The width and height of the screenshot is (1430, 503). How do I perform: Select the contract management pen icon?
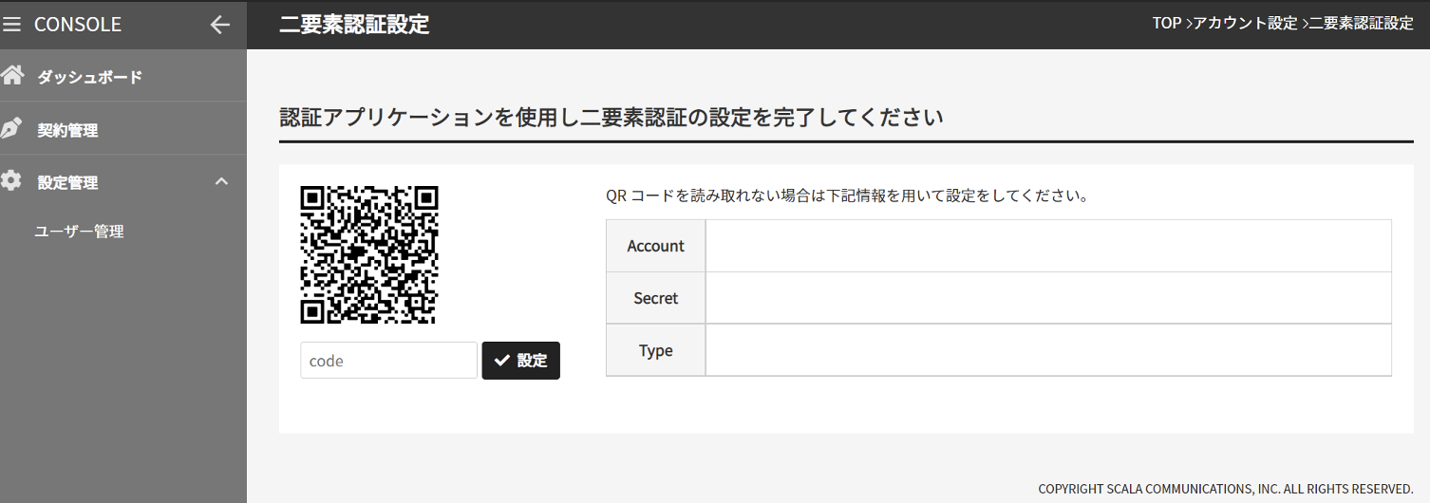11,129
